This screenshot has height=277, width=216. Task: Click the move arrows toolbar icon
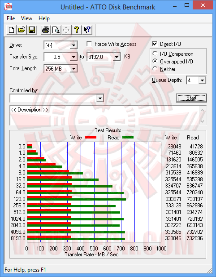tap(66, 30)
